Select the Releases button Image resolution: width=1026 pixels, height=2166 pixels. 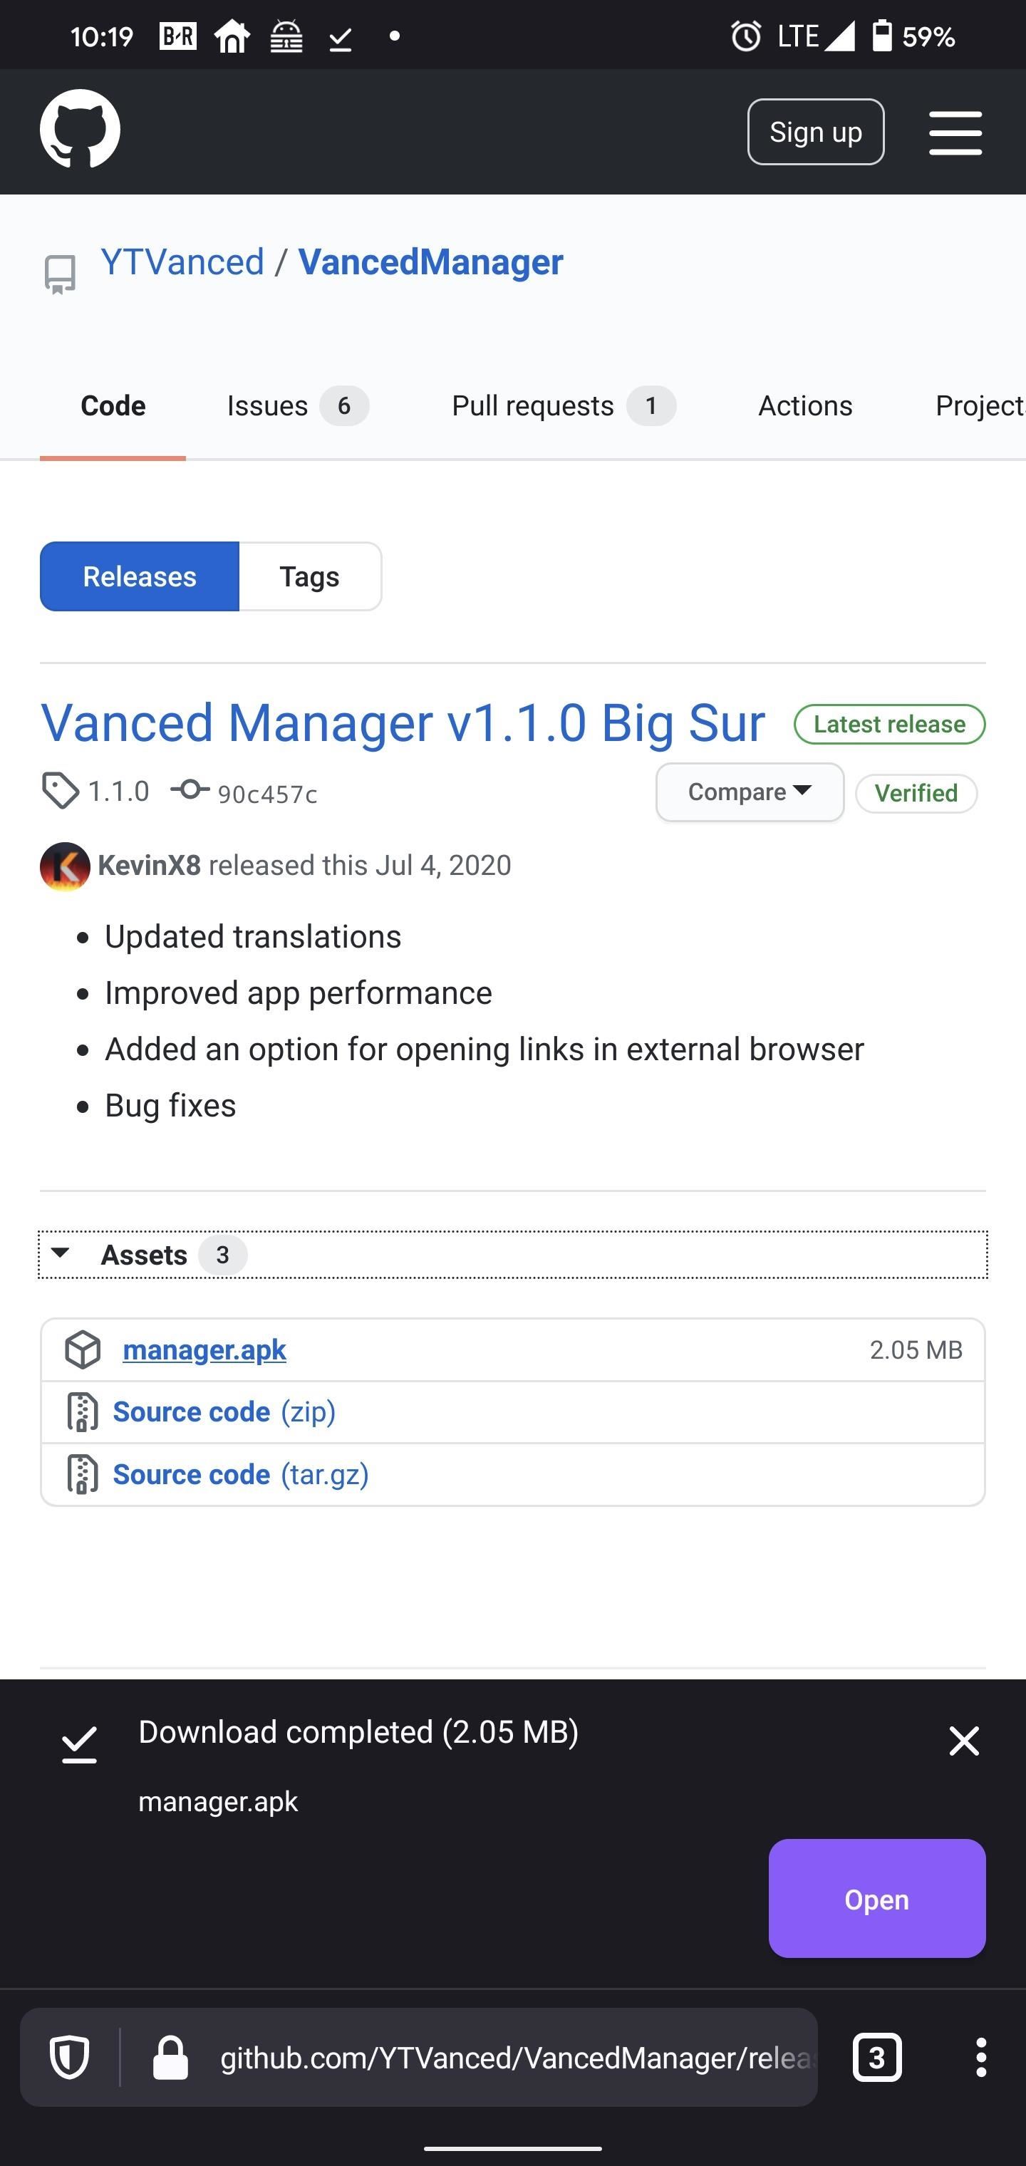pos(140,577)
